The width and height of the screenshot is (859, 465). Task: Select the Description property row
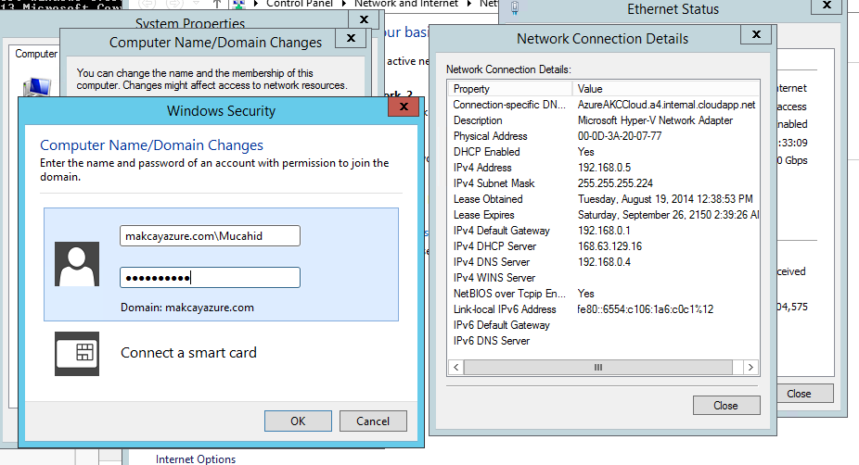(604, 120)
